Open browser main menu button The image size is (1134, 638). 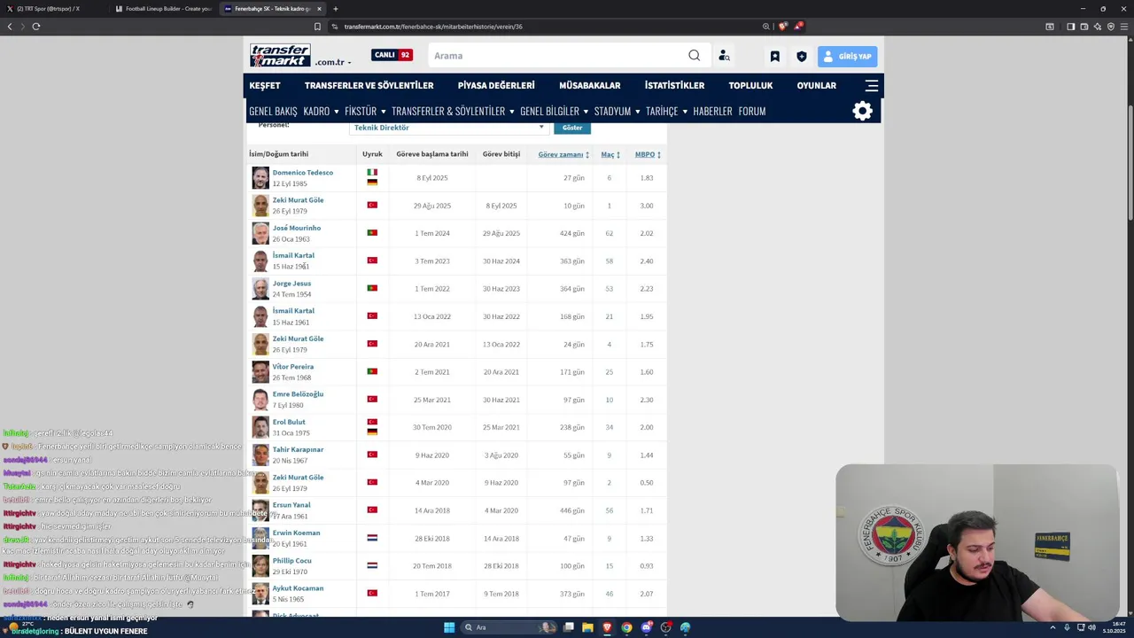coord(1124,27)
